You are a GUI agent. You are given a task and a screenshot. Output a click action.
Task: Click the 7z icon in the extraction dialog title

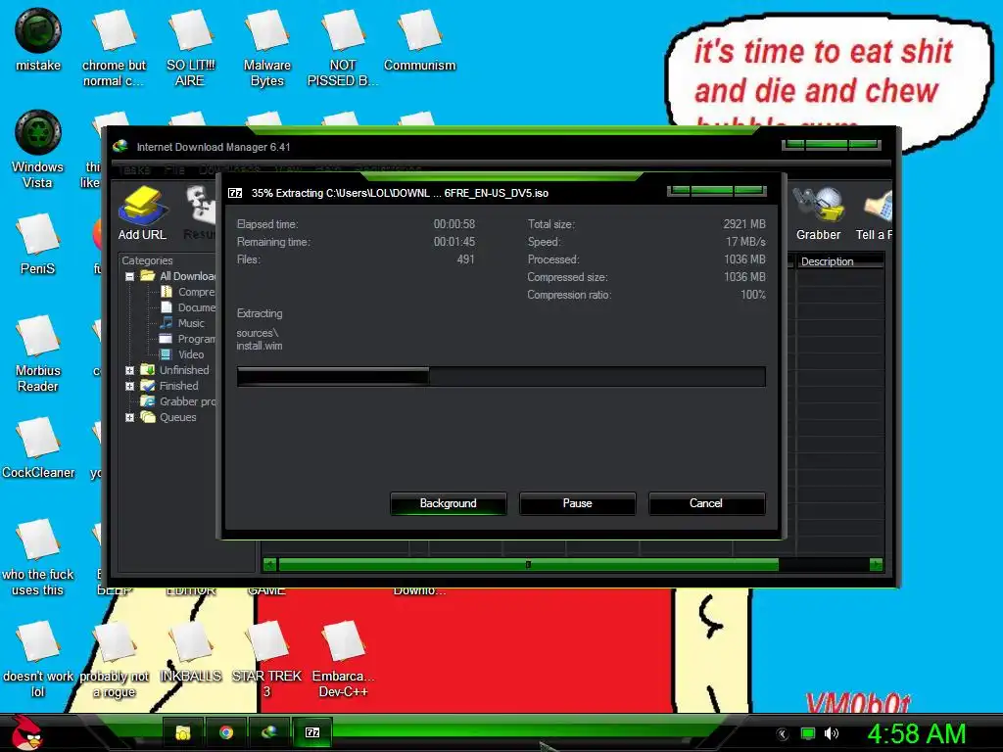click(235, 193)
